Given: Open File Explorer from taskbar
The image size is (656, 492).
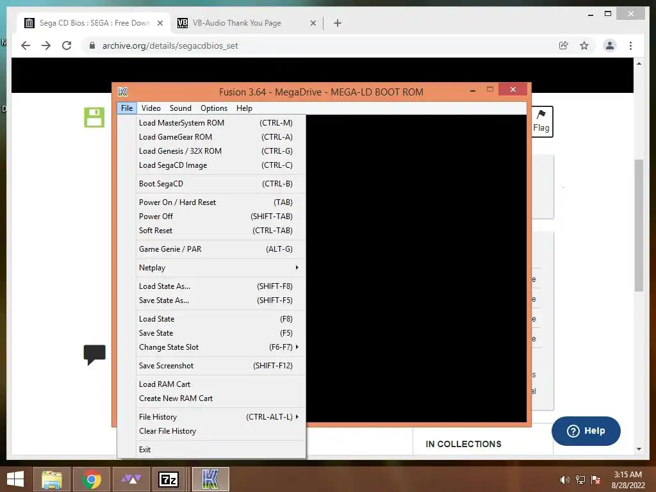Looking at the screenshot, I should click(x=52, y=479).
